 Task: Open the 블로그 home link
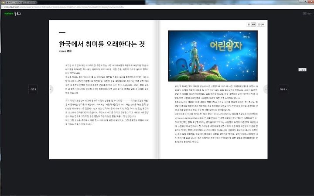coord(17,14)
